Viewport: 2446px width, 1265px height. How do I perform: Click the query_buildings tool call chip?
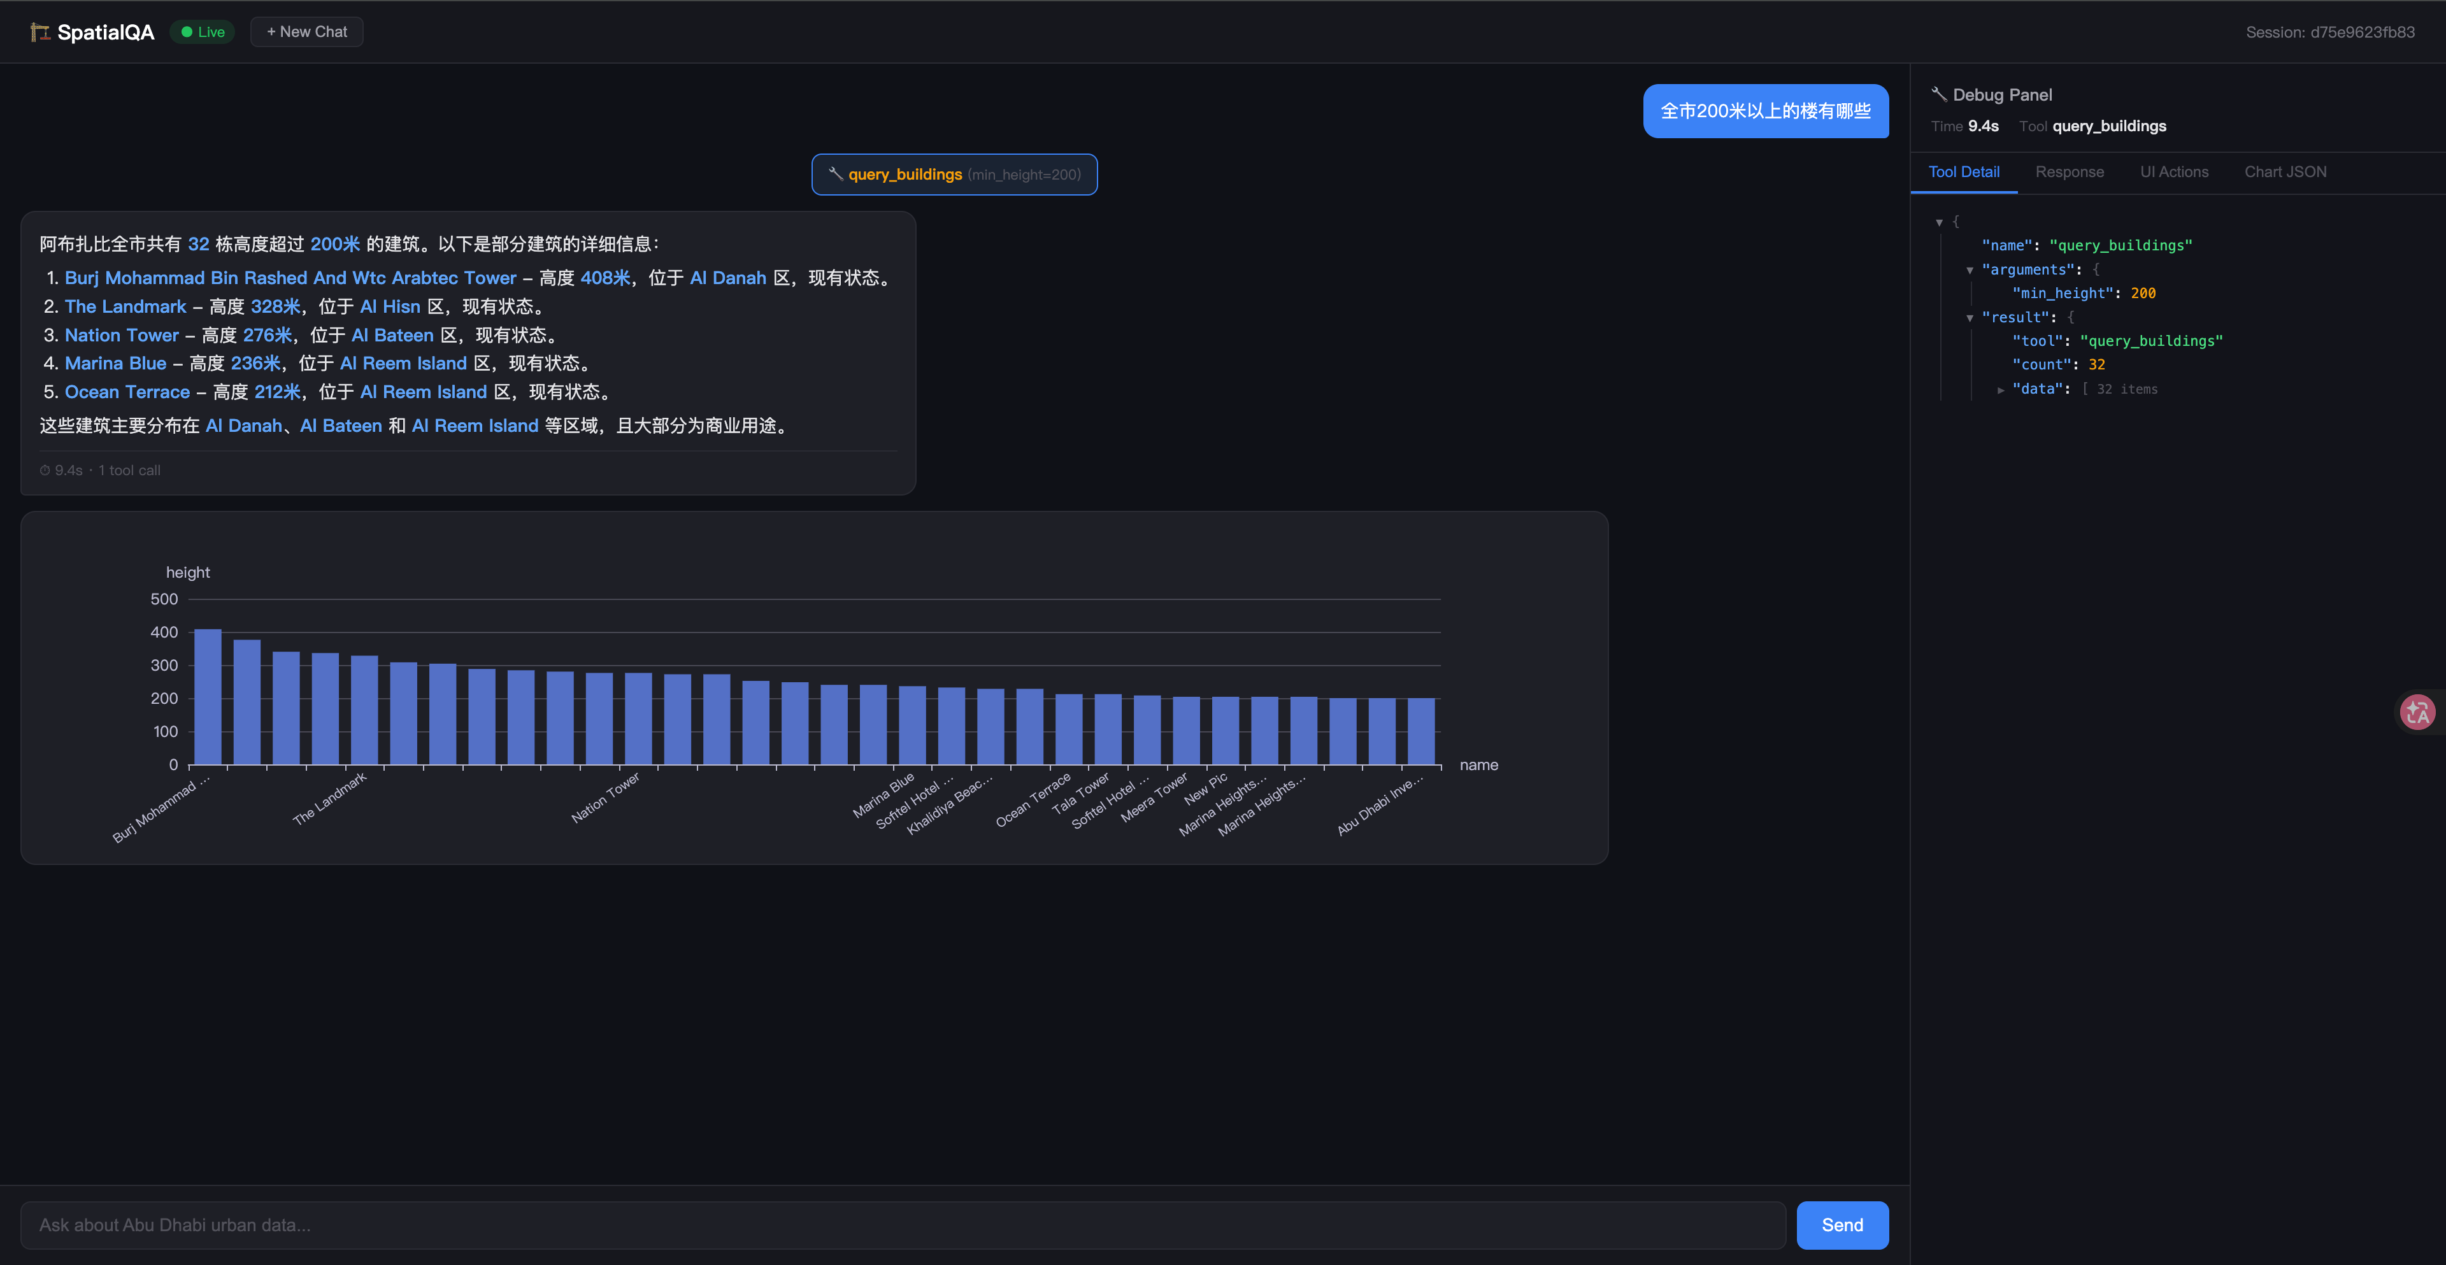954,175
